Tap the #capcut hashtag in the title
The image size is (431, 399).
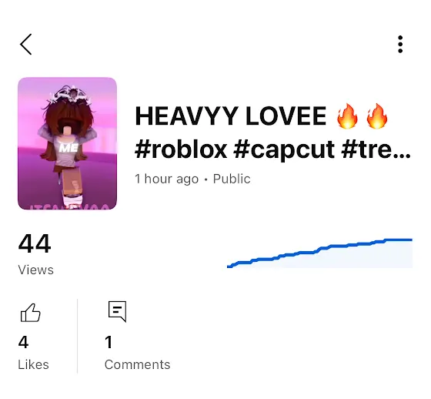pos(284,150)
